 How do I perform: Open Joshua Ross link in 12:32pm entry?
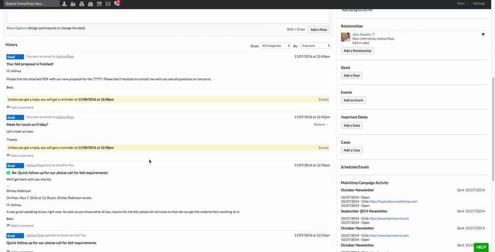coord(35,165)
